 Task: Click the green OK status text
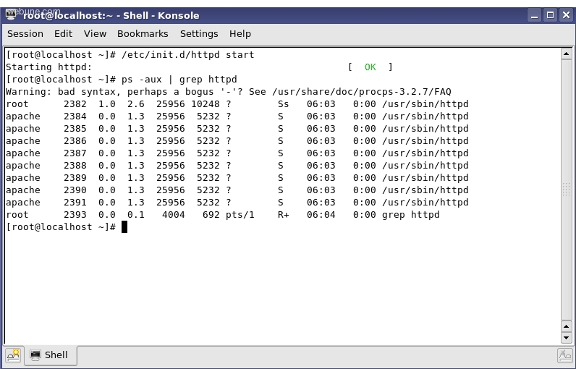point(370,67)
